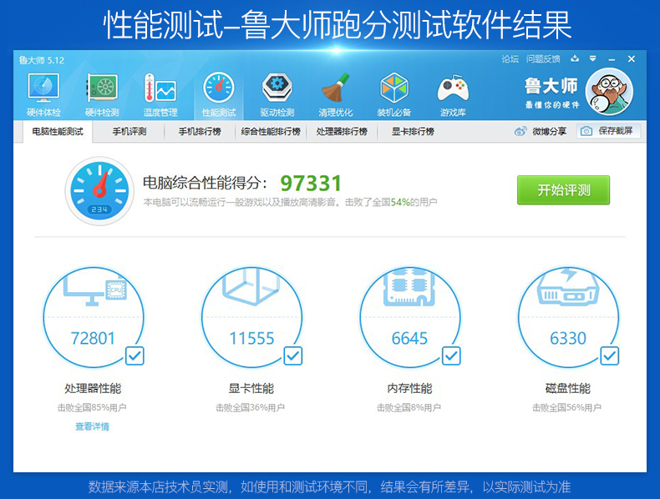Open 温度管理 temperature management icon
The width and height of the screenshot is (660, 499).
click(160, 88)
